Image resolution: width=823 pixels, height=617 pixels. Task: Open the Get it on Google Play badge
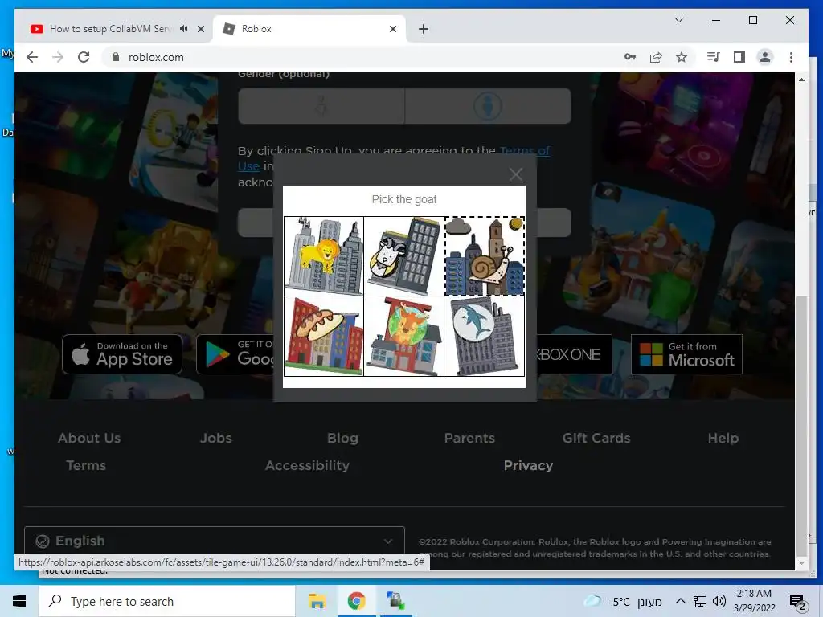pyautogui.click(x=235, y=354)
